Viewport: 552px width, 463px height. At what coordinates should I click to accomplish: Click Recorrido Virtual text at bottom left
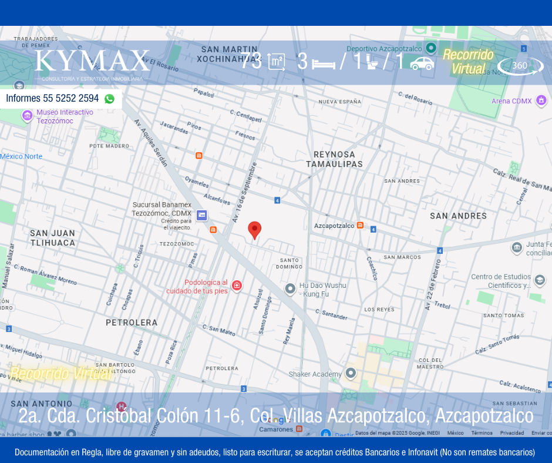click(x=60, y=374)
